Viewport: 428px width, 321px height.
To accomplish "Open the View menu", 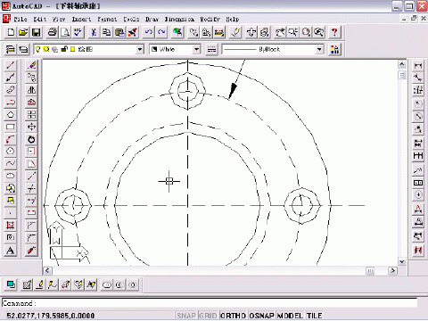I will [x=59, y=20].
